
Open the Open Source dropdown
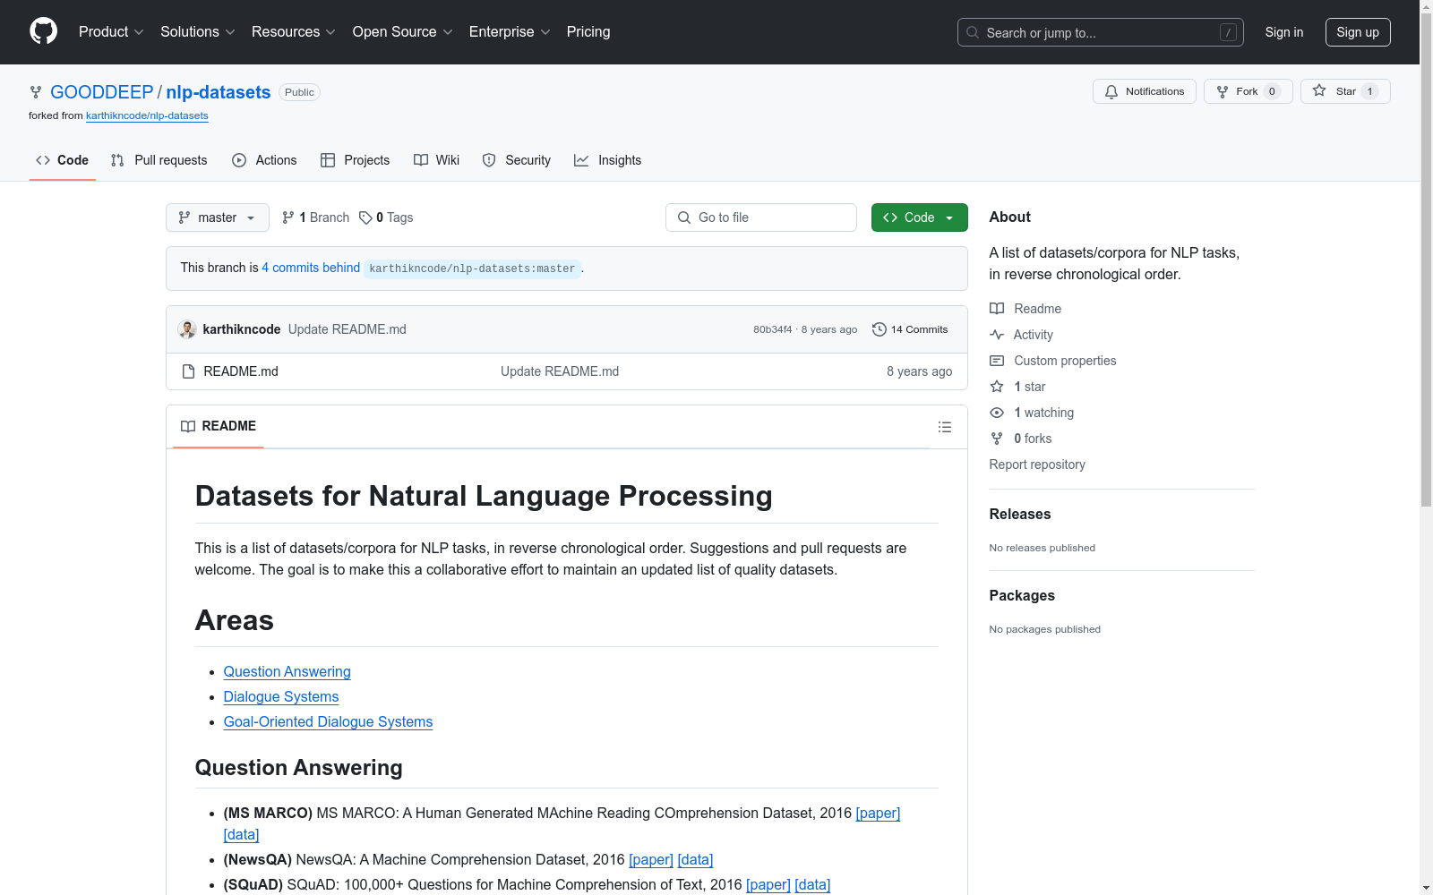403,32
